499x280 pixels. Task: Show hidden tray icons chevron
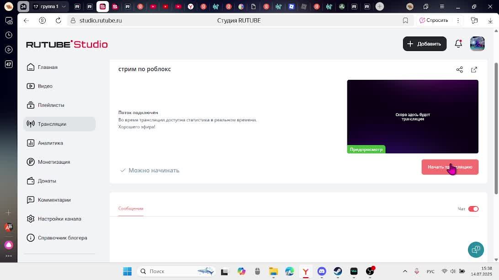click(x=405, y=271)
